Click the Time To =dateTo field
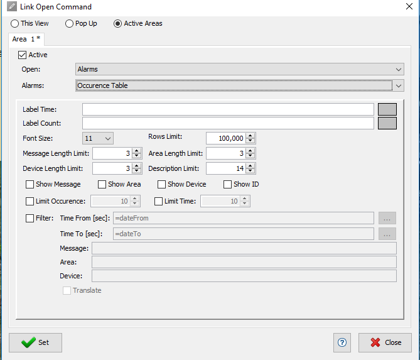The width and height of the screenshot is (420, 360). pyautogui.click(x=244, y=234)
